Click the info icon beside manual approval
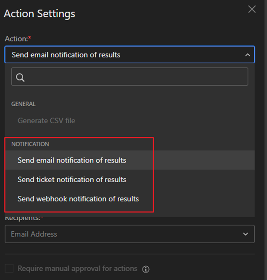The image size is (267, 280). pyautogui.click(x=146, y=269)
